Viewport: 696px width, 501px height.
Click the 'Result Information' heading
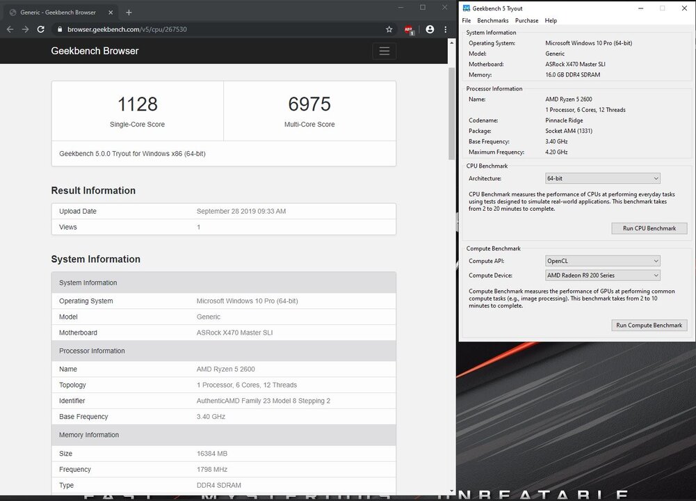[x=93, y=191]
